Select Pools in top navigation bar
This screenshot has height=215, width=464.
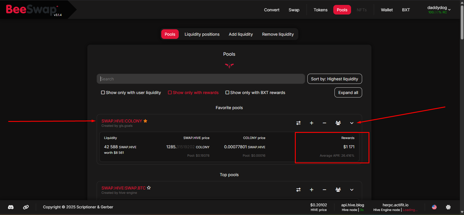click(x=342, y=10)
